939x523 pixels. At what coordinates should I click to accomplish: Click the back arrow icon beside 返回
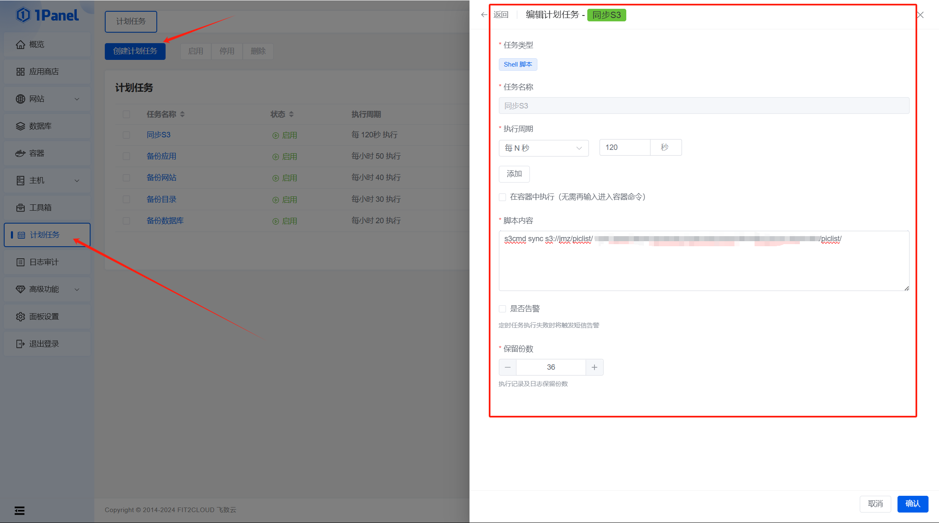484,15
